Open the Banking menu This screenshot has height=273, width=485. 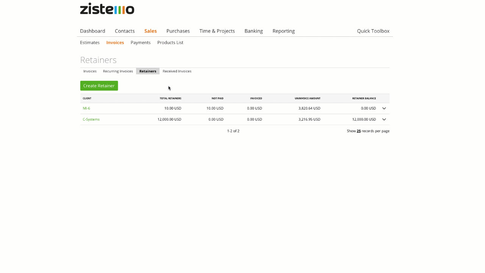click(x=253, y=31)
